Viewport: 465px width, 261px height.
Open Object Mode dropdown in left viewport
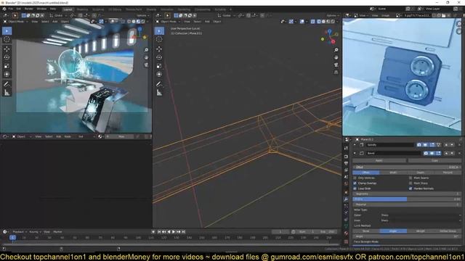pos(15,21)
